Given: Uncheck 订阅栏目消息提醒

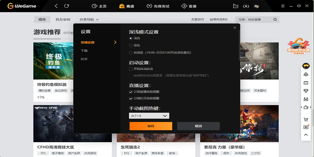Looking at the screenshot, I should (x=131, y=98).
